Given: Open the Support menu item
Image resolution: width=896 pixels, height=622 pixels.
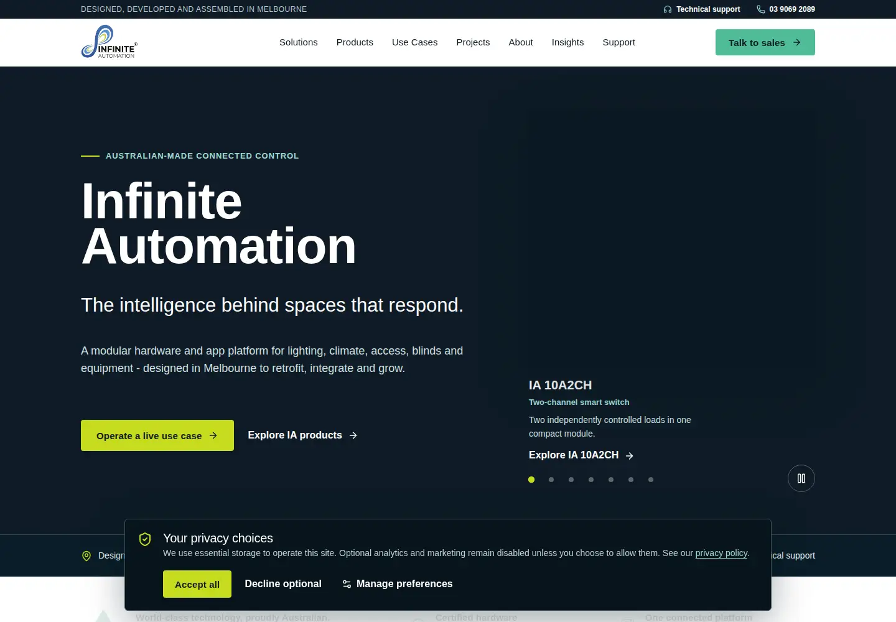Looking at the screenshot, I should click(x=618, y=42).
